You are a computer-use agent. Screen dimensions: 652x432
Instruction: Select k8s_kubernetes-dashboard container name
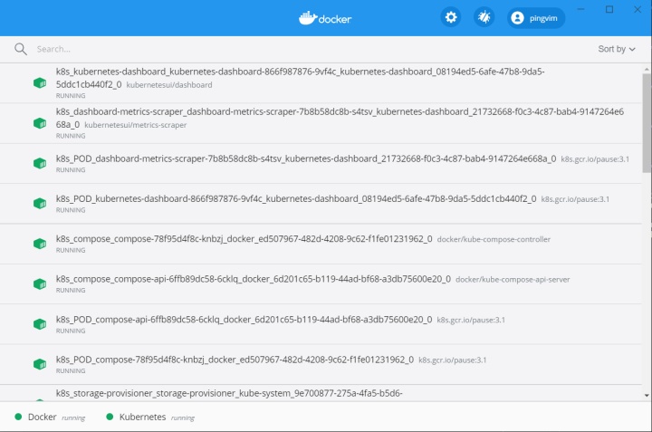(301, 78)
